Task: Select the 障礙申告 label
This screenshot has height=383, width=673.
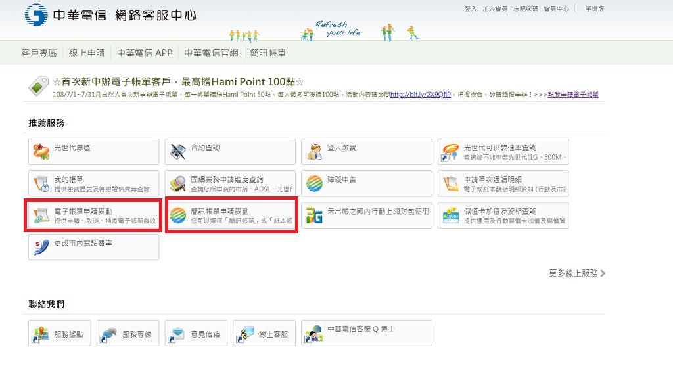Action: pyautogui.click(x=342, y=179)
